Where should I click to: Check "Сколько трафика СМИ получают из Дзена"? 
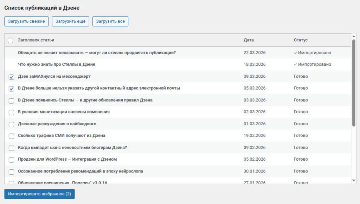coord(11,136)
